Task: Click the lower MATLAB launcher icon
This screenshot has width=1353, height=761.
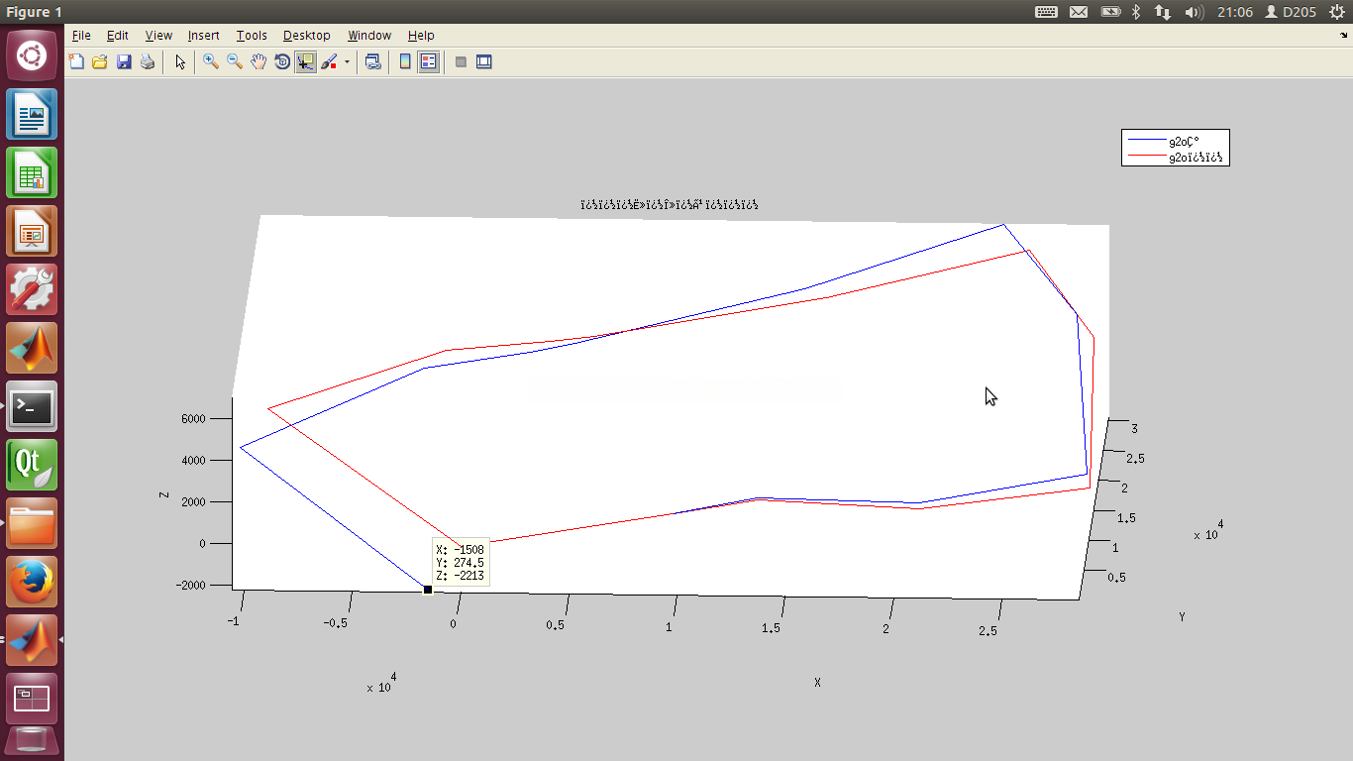Action: point(32,640)
